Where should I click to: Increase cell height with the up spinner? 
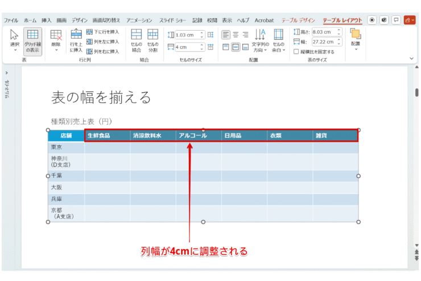coord(201,33)
